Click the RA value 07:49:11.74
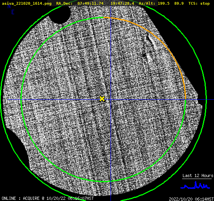 (x=90, y=3)
